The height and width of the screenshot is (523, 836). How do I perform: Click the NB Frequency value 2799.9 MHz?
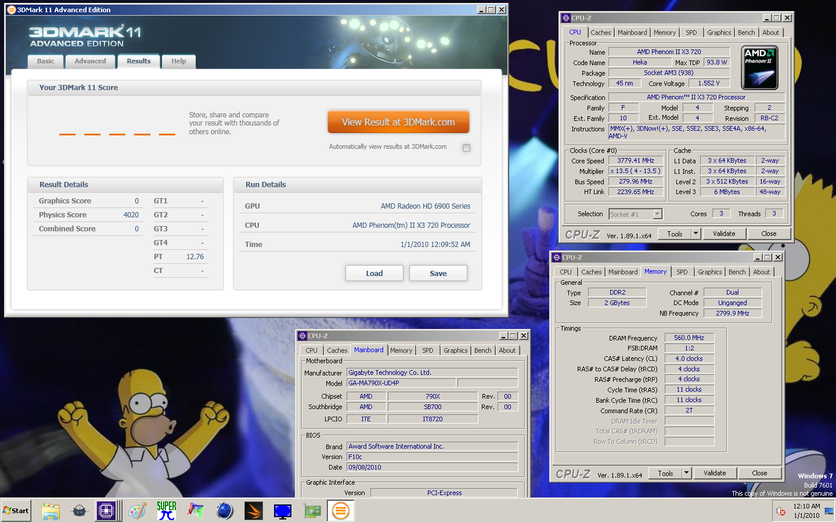(x=733, y=313)
